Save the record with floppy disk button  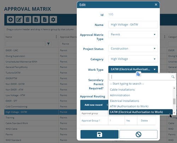(99, 134)
